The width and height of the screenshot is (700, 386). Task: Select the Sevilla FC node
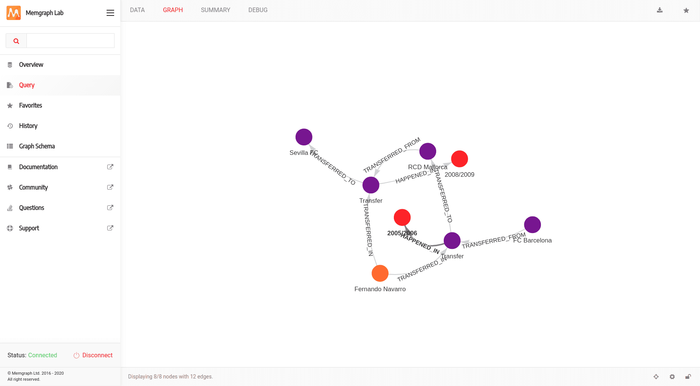point(304,137)
